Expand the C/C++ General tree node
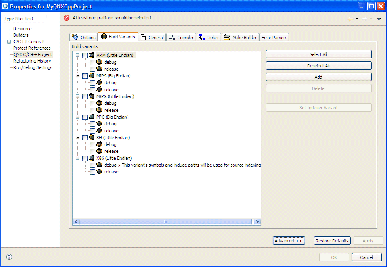 coord(9,42)
